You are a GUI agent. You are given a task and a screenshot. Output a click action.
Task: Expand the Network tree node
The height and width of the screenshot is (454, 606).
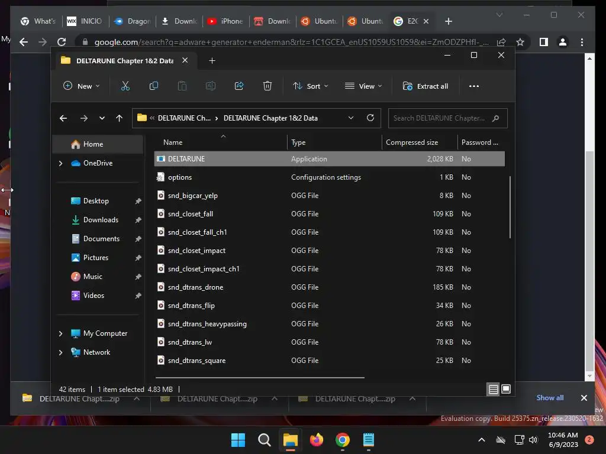click(x=61, y=352)
